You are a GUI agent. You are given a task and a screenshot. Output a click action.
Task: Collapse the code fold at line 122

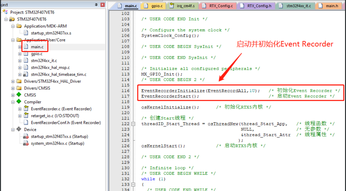tap(134, 123)
